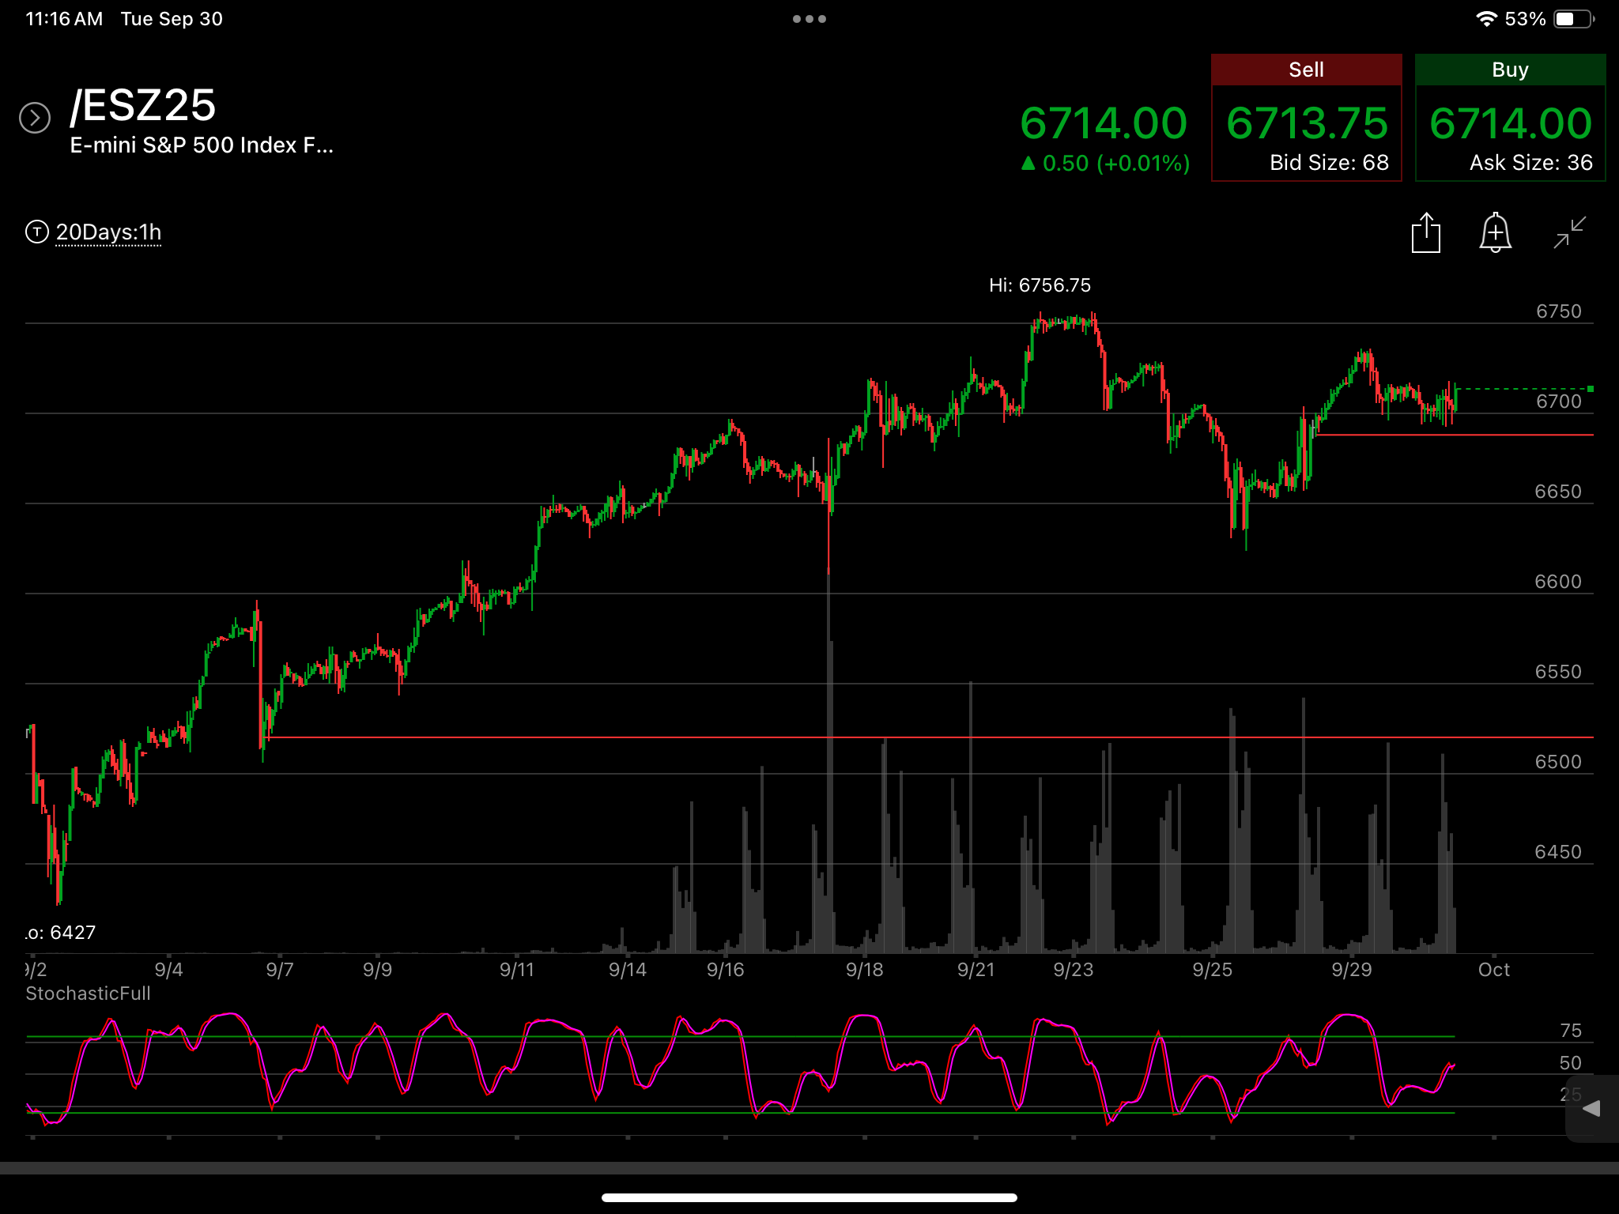Tap the StochasticFull study label

pyautogui.click(x=88, y=993)
